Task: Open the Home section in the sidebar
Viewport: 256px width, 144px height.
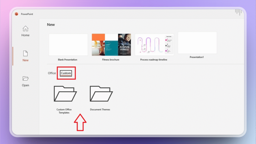Action: 25,31
